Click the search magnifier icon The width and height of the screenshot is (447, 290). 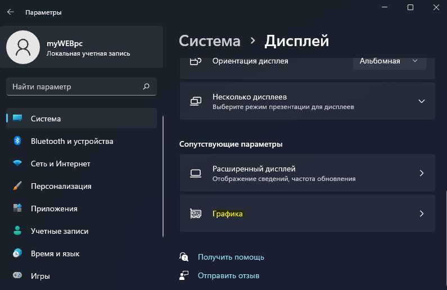click(146, 87)
